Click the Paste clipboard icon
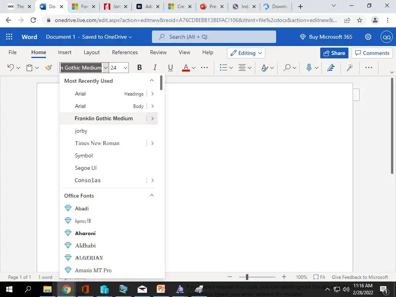Image resolution: width=396 pixels, height=297 pixels. (29, 68)
